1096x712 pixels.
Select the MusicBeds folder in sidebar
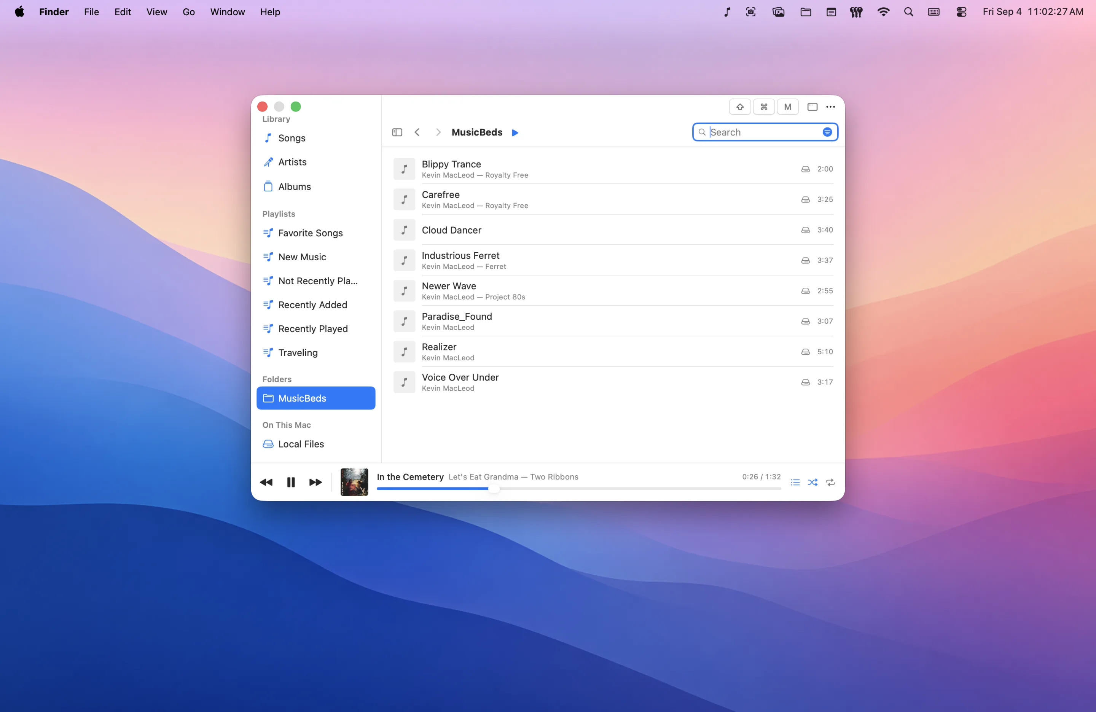315,398
